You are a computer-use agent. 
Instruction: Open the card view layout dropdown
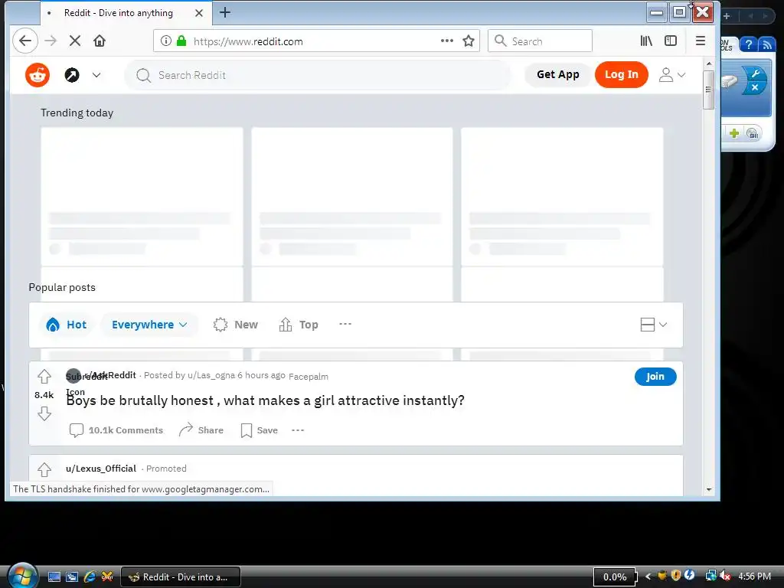pyautogui.click(x=654, y=325)
